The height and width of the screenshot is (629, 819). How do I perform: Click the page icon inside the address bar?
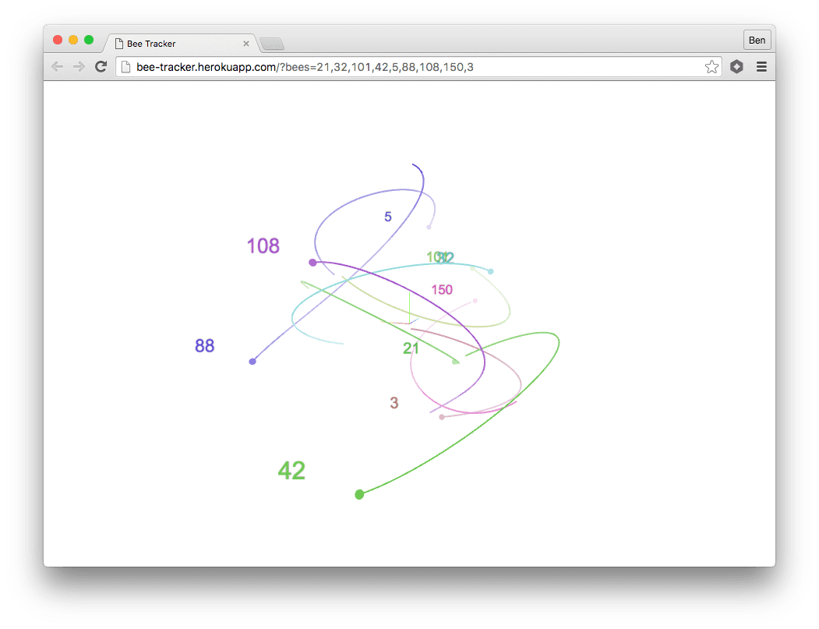(127, 67)
